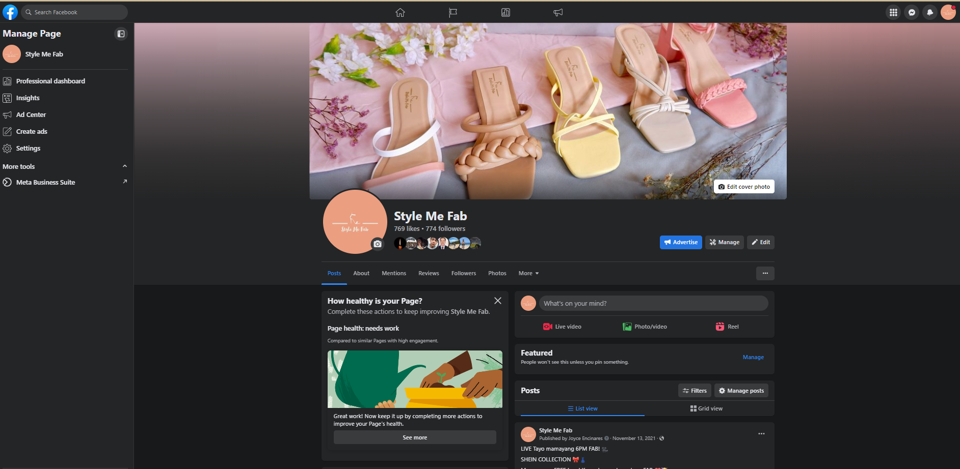Click the composer profile avatar
The image size is (960, 469).
(x=528, y=303)
